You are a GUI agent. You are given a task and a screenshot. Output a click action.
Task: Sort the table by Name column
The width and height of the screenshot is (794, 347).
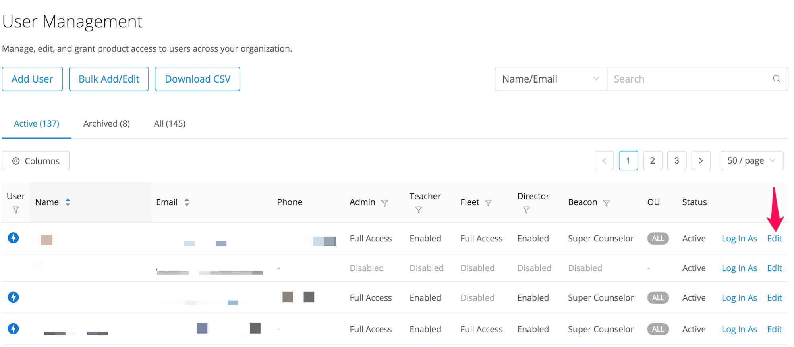pos(68,202)
